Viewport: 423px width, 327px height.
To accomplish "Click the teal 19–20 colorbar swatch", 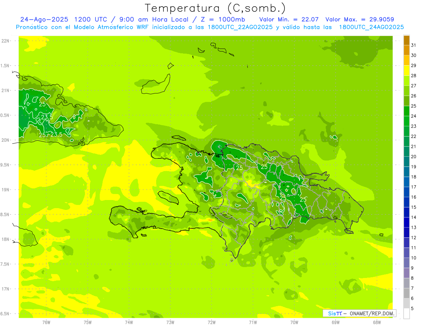I will pyautogui.click(x=406, y=162).
